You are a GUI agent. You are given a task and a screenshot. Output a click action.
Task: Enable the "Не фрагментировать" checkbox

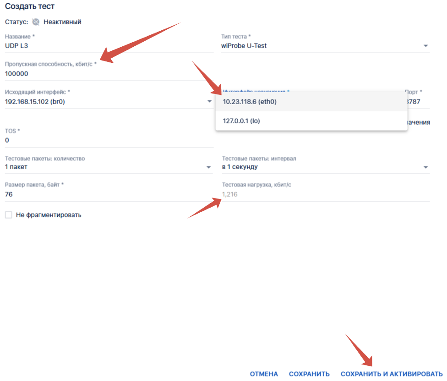9,215
